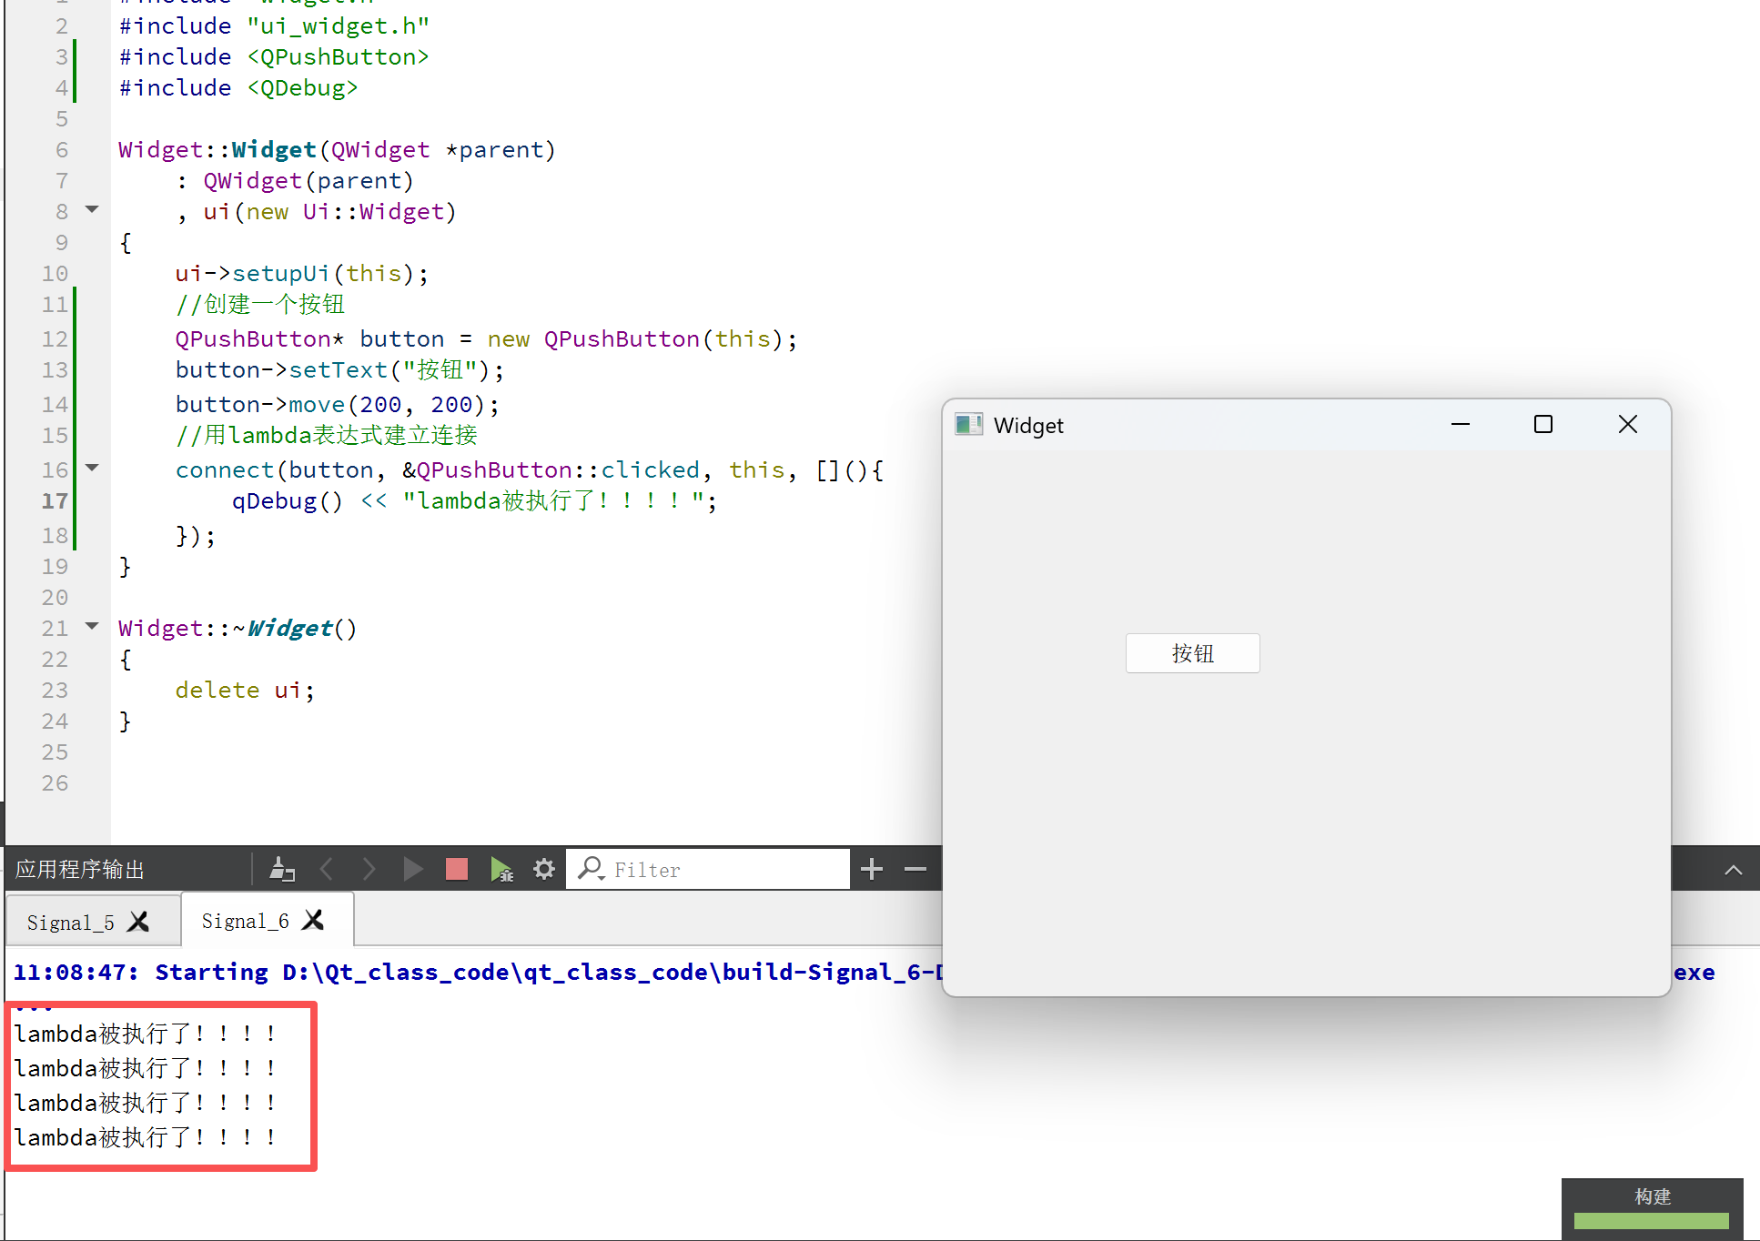Click the clear output broom icon
1760x1241 pixels.
[x=282, y=870]
